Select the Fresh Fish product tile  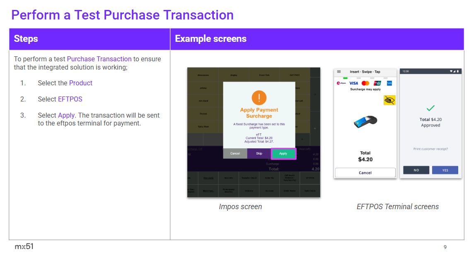pos(264,75)
